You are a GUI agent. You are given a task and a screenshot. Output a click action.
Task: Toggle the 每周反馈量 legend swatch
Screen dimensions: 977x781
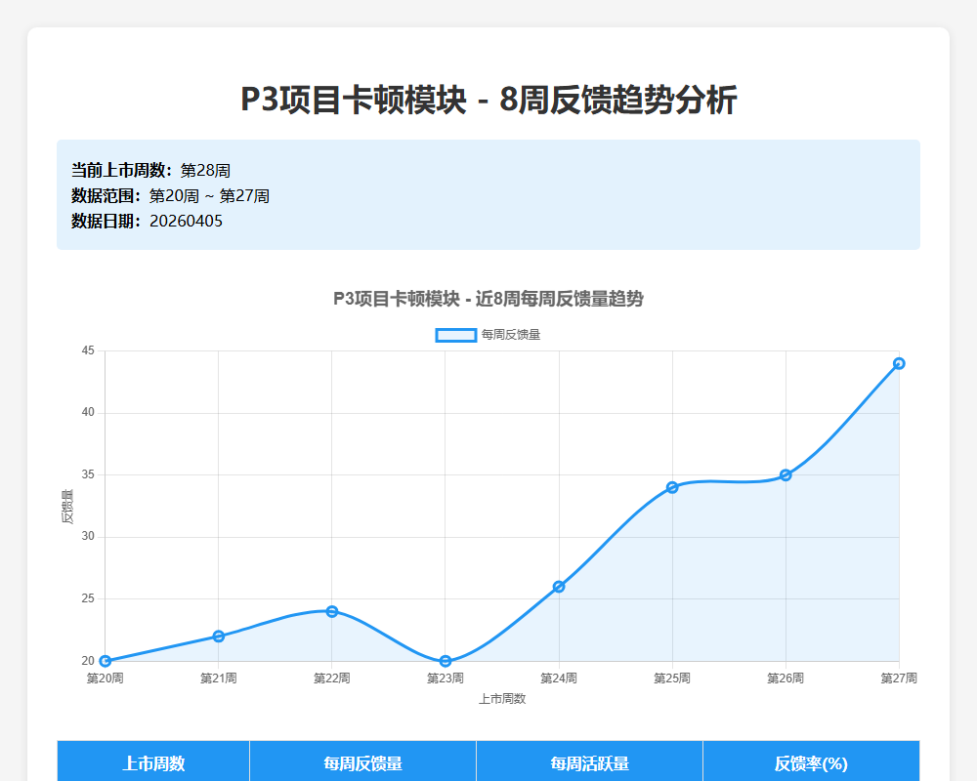click(x=456, y=335)
